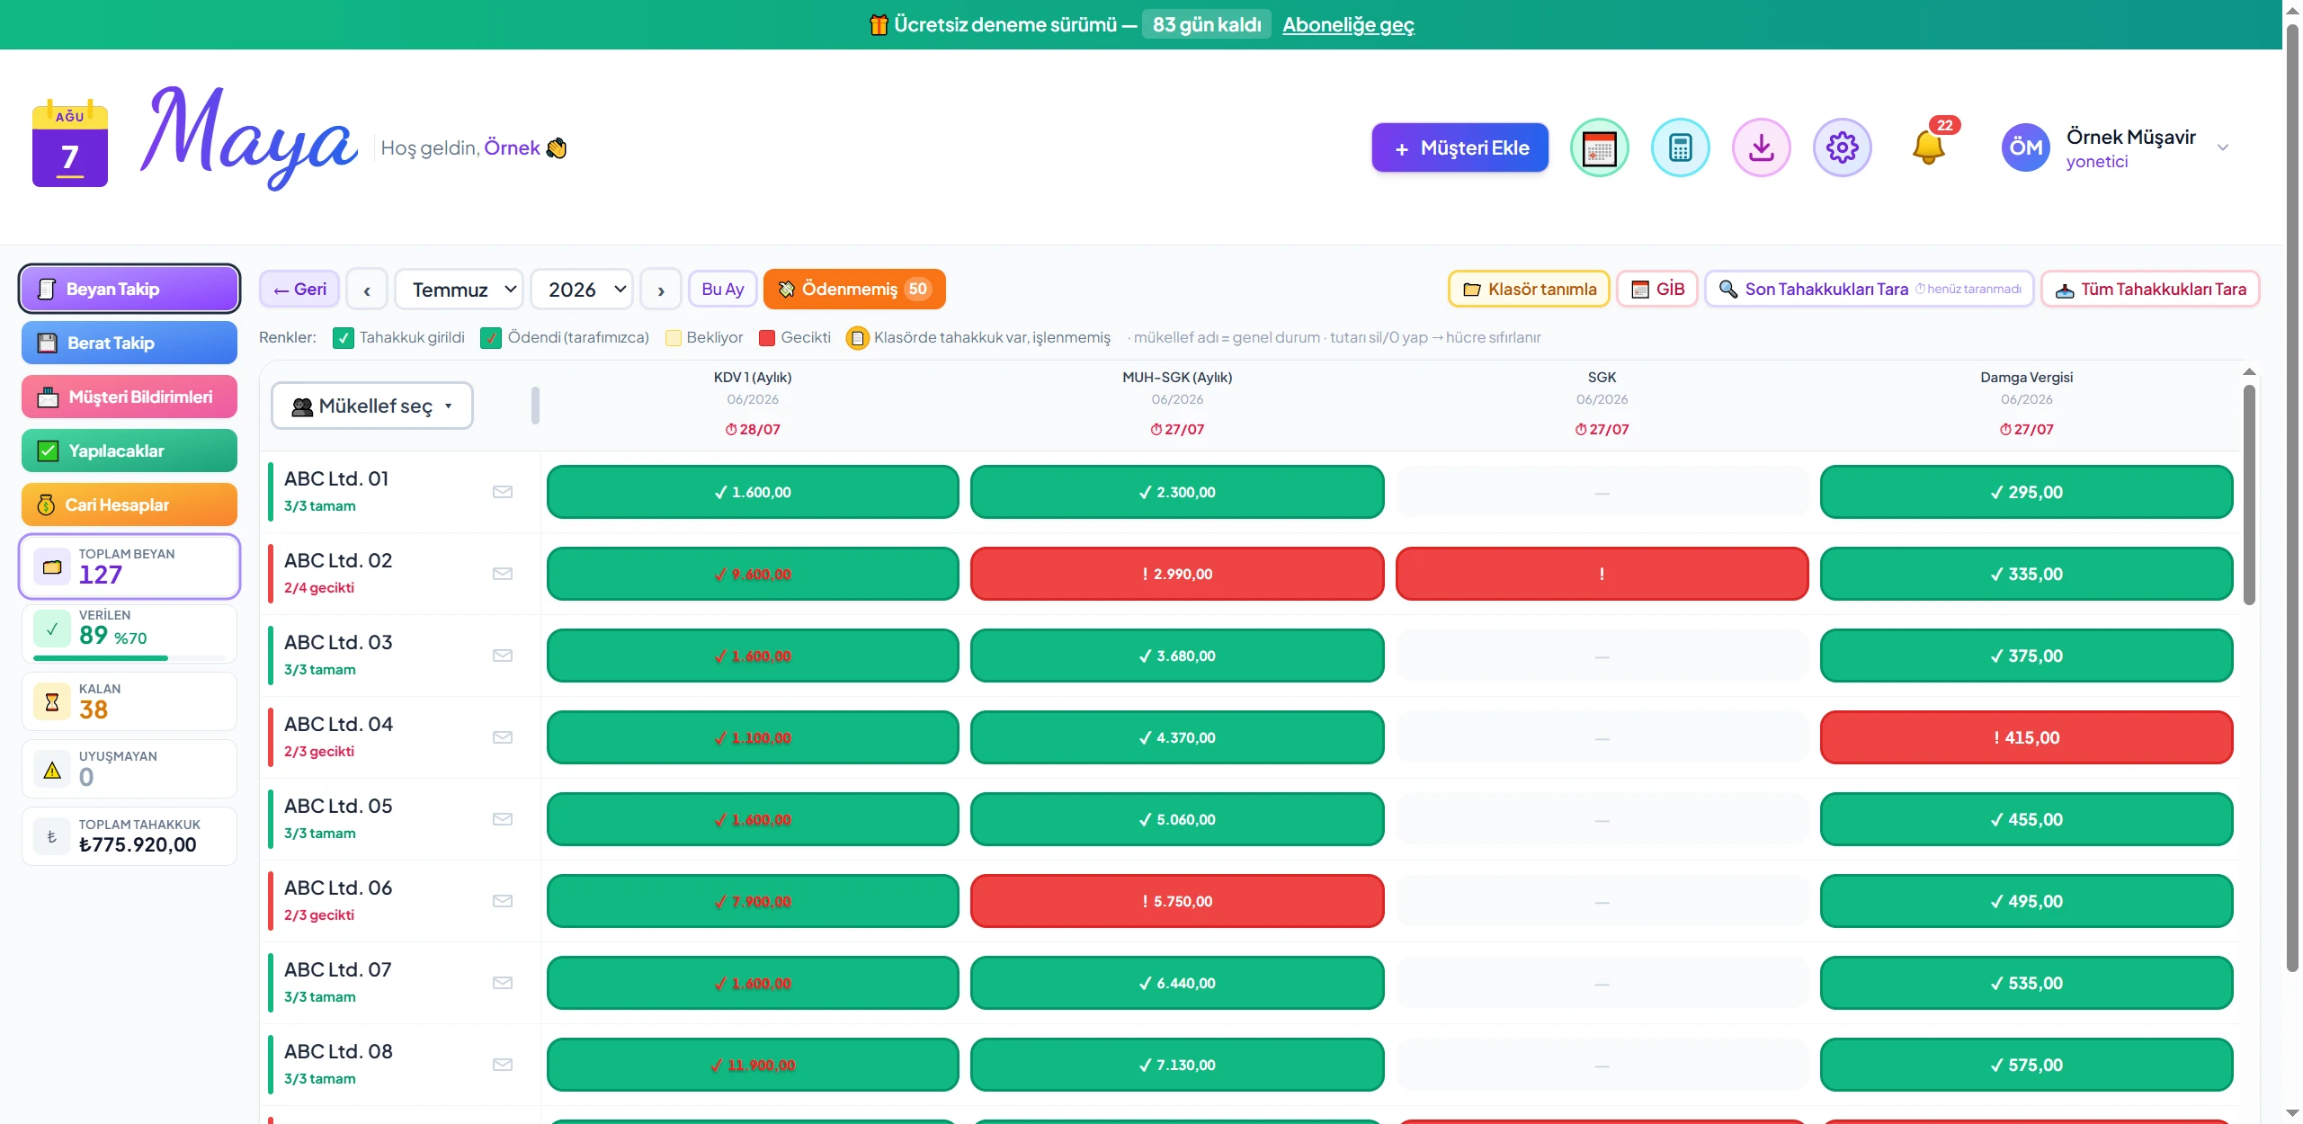The height and width of the screenshot is (1124, 2303).
Task: Toggle the Ödenmemiş 50 filter
Action: coord(854,290)
